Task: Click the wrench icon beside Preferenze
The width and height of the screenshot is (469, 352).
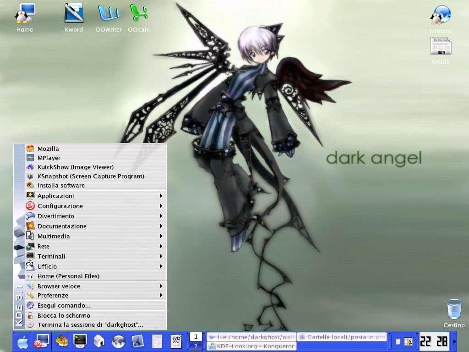Action: point(30,296)
